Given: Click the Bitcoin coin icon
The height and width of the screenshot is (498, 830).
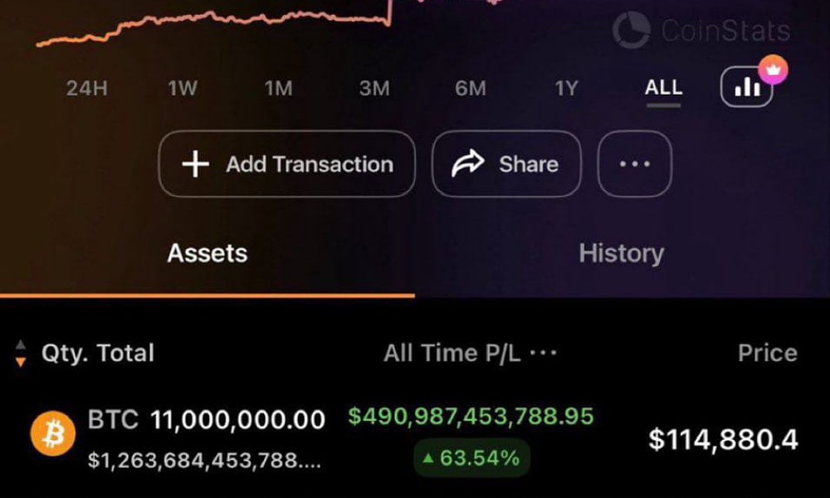Looking at the screenshot, I should (53, 435).
